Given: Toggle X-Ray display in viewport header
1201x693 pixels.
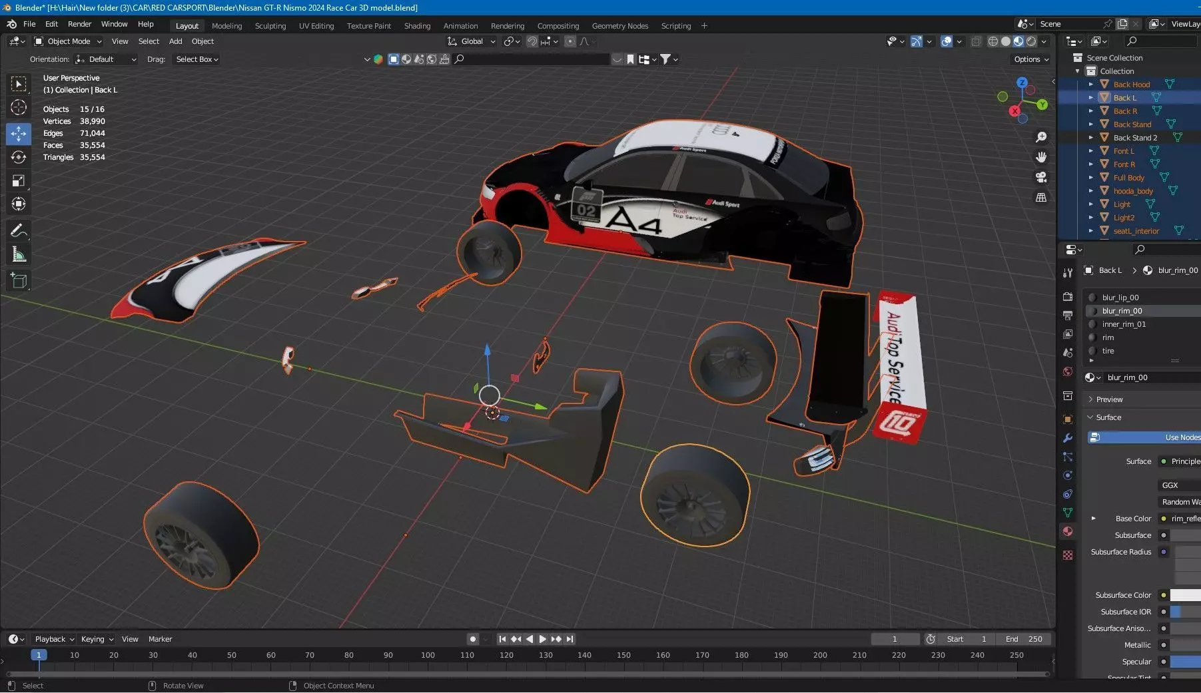Looking at the screenshot, I should pos(976,41).
